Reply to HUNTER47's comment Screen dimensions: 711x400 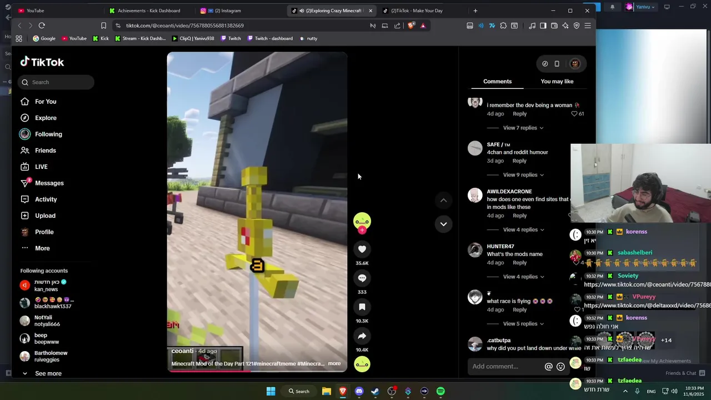(x=519, y=263)
